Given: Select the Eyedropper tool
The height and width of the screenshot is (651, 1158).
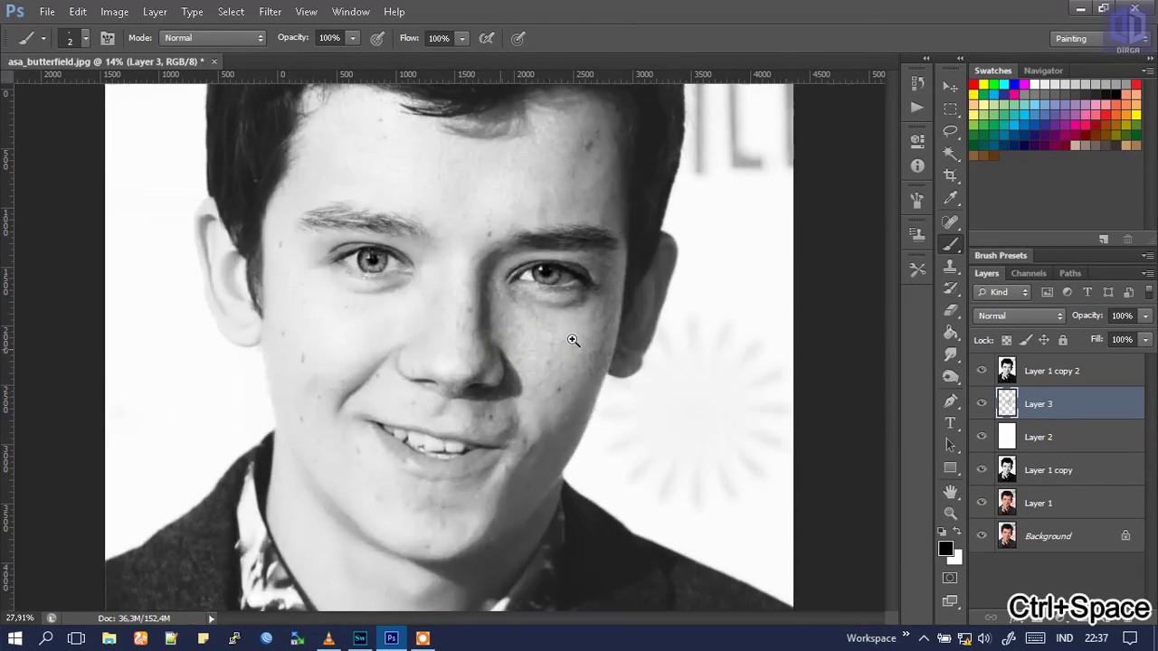Looking at the screenshot, I should click(950, 199).
